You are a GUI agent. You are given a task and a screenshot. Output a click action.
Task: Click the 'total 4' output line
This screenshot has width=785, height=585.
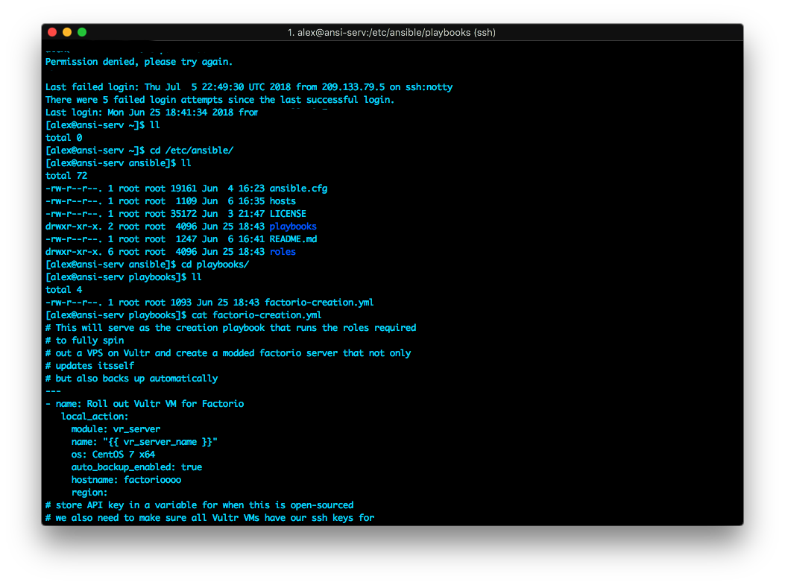(x=63, y=290)
